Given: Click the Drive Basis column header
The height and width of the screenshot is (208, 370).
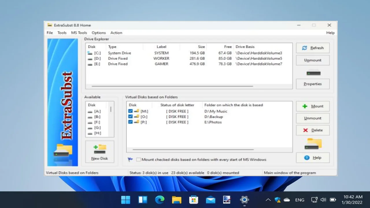Looking at the screenshot, I should tap(245, 47).
